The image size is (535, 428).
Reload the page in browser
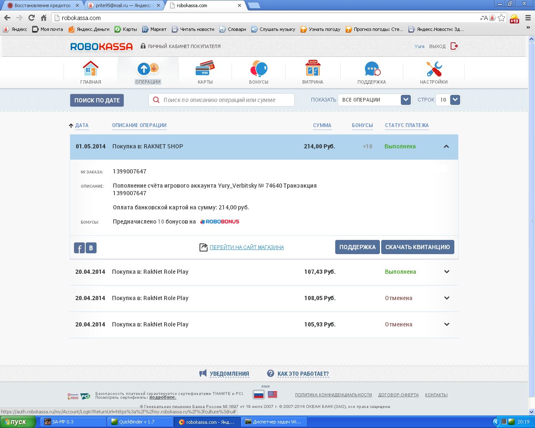(31, 18)
